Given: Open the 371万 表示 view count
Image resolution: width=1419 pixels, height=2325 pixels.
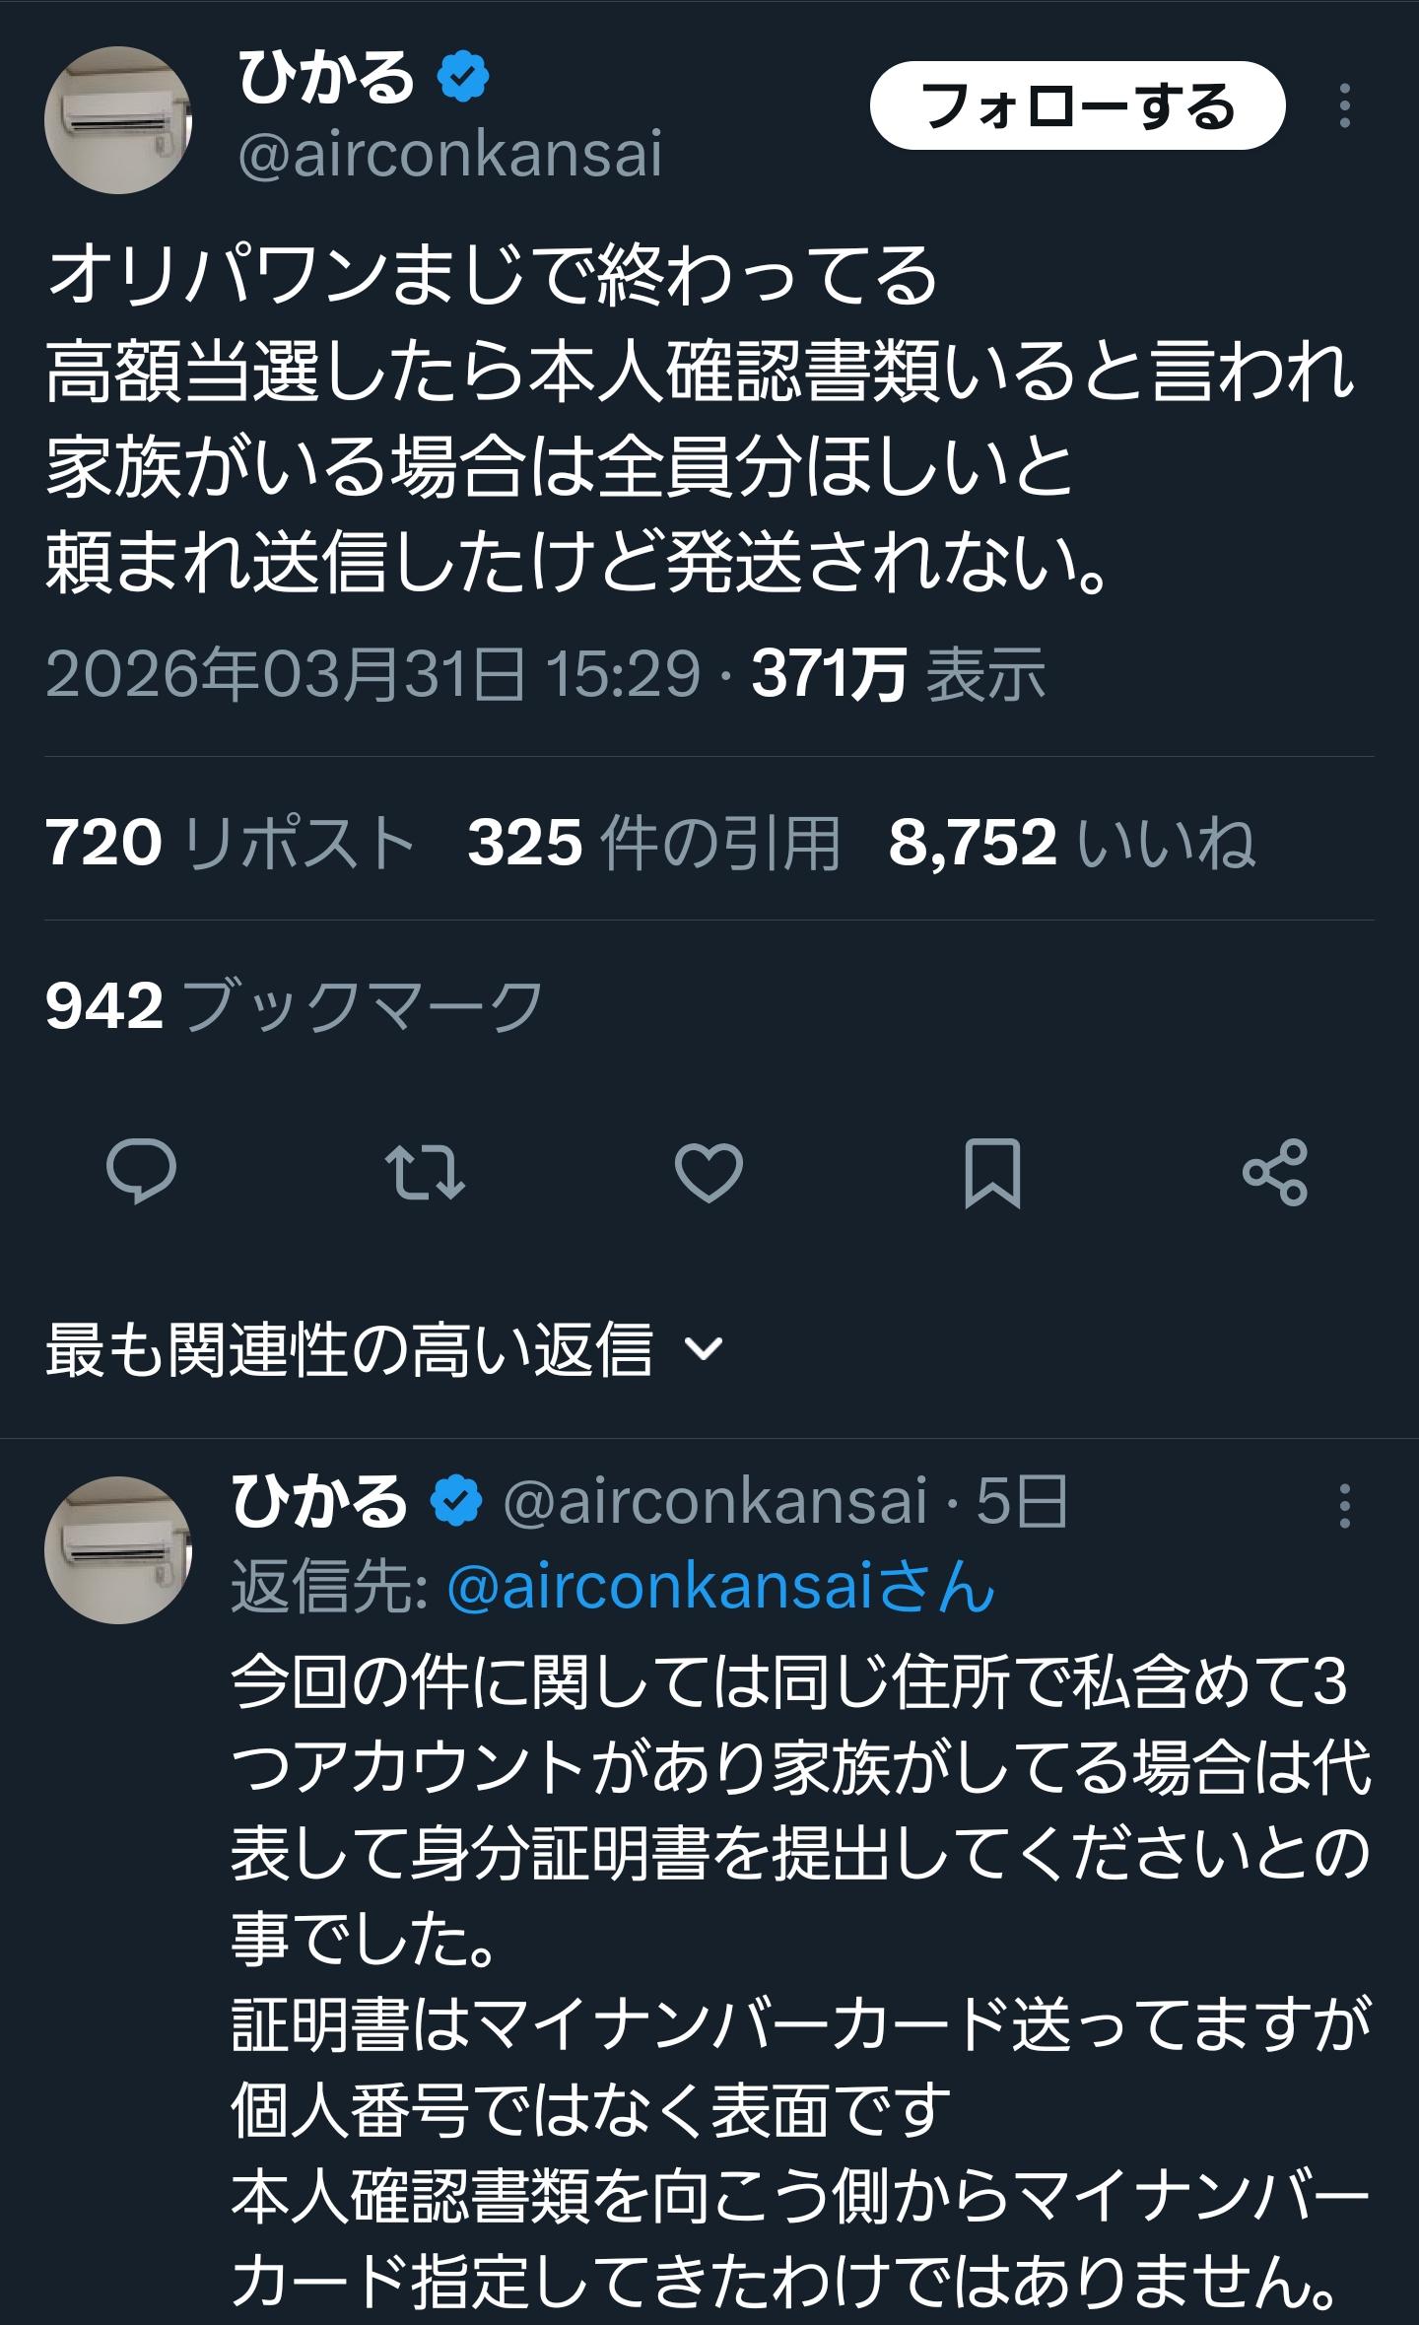Looking at the screenshot, I should (x=898, y=675).
